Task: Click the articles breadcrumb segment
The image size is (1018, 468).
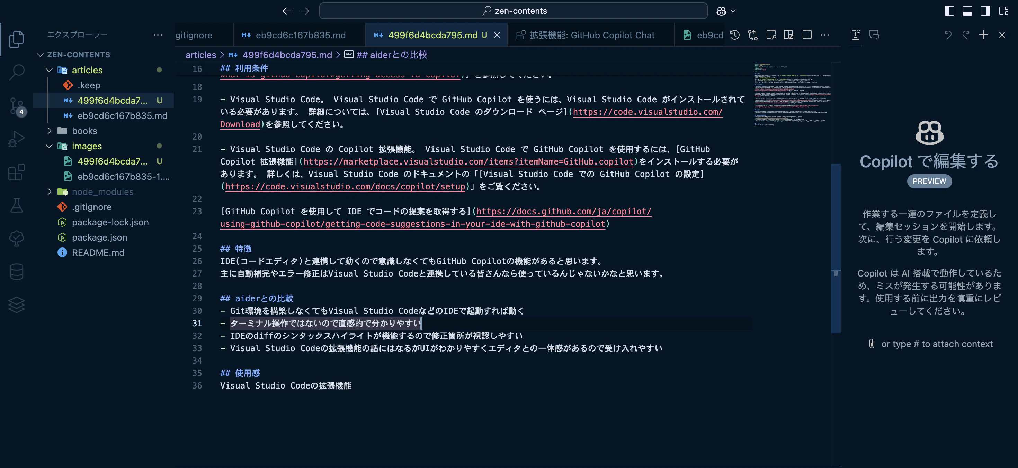Action: click(201, 55)
